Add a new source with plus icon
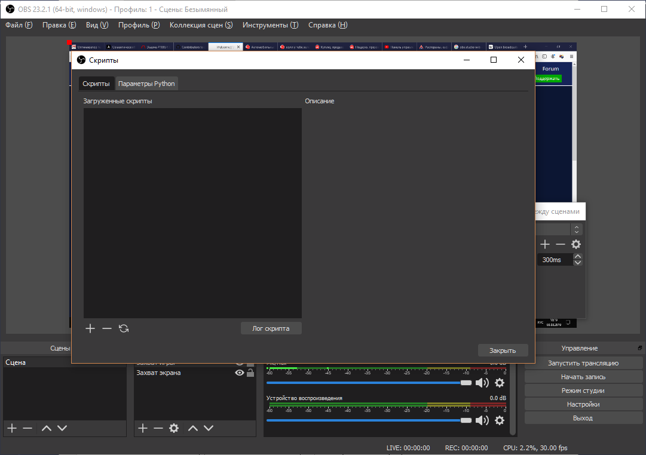 point(143,428)
